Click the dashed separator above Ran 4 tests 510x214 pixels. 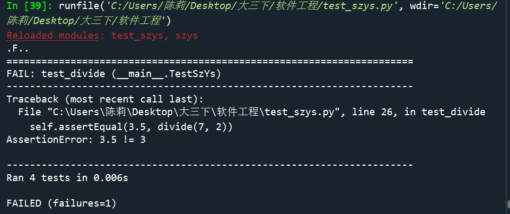click(209, 165)
